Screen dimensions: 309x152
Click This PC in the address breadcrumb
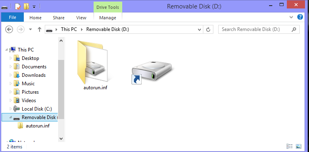point(69,29)
